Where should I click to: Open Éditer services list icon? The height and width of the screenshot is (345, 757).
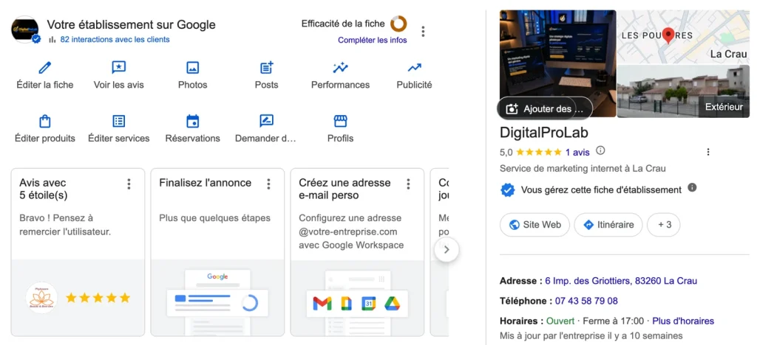pyautogui.click(x=119, y=121)
